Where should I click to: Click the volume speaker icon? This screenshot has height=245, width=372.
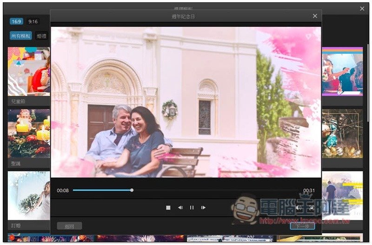298,207
